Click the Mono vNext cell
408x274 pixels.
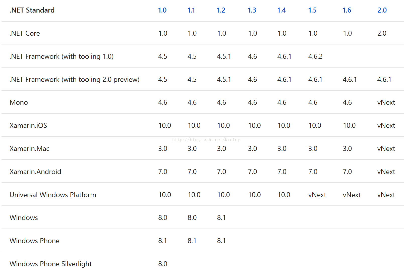point(386,102)
